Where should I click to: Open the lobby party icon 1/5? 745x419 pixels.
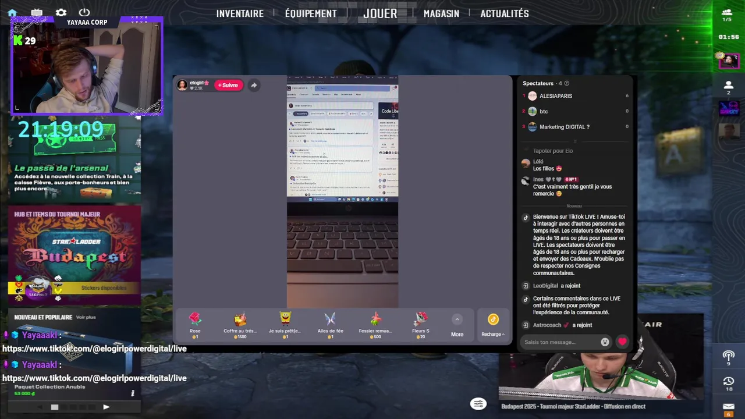[x=727, y=15]
